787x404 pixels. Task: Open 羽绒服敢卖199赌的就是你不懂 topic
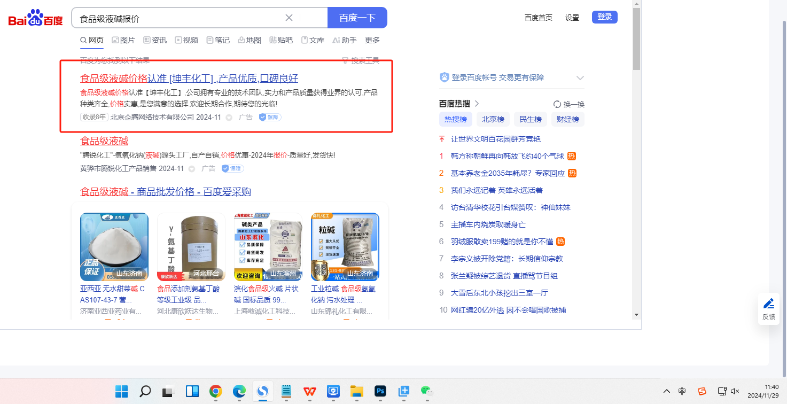tap(502, 242)
